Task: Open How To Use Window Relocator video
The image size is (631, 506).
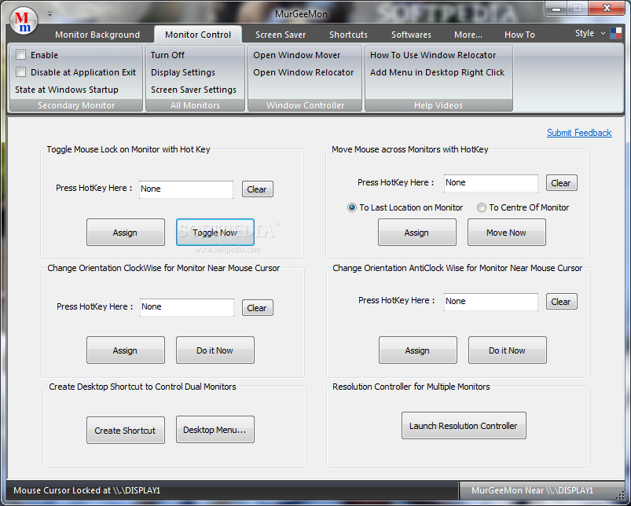Action: pos(433,55)
